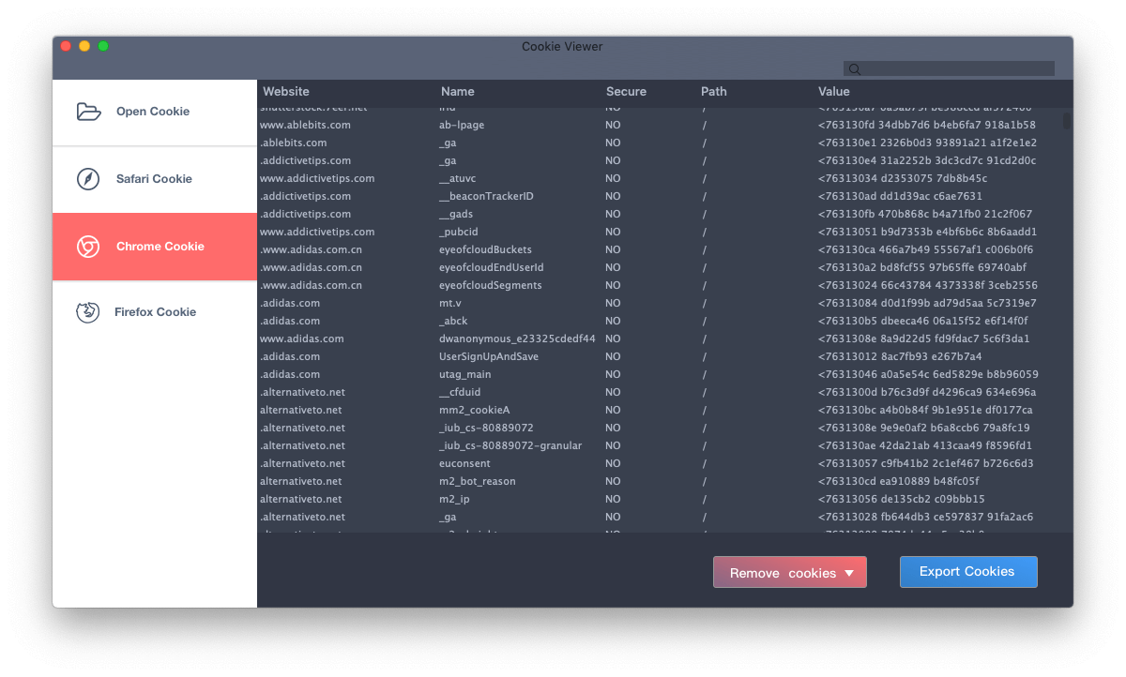Click value starting with <76313034

point(903,178)
